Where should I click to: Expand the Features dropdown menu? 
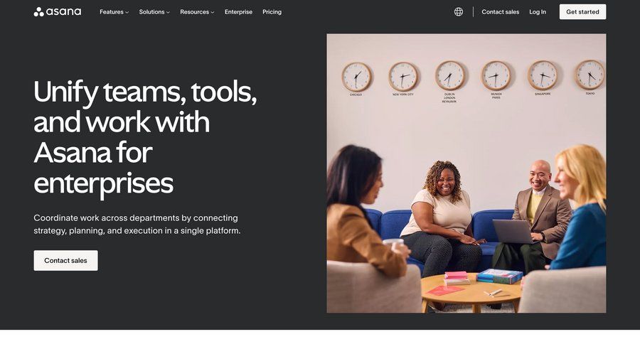coord(114,12)
